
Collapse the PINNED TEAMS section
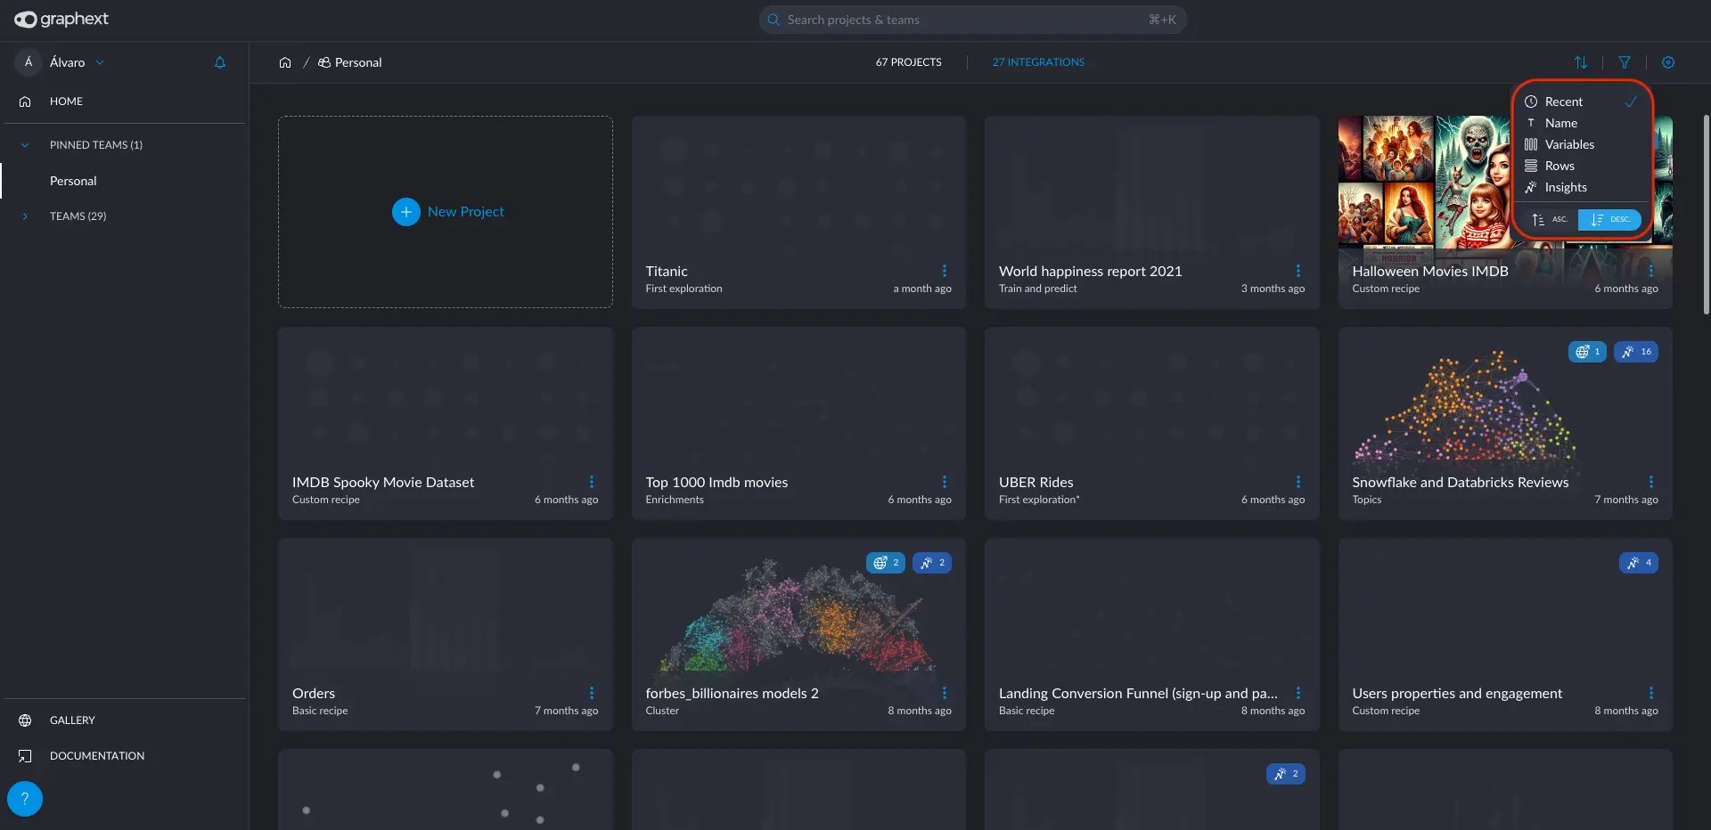pos(25,145)
